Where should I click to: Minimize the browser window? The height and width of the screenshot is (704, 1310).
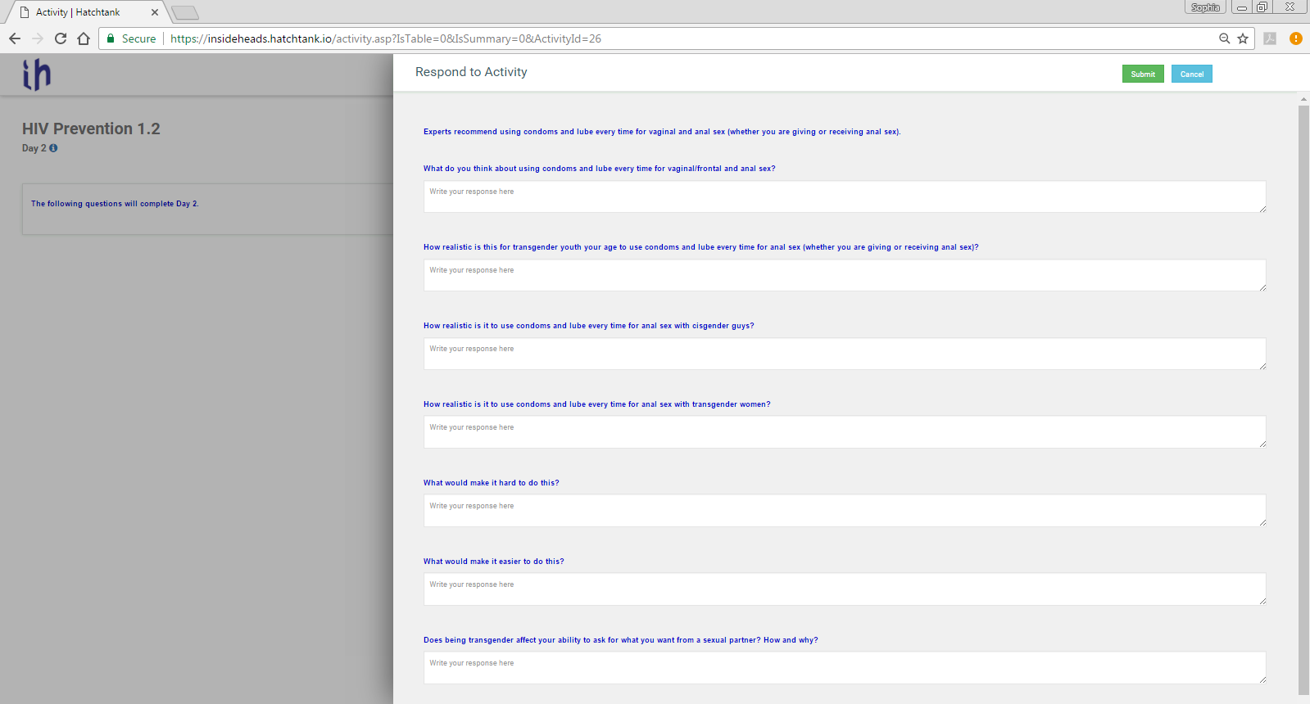point(1242,7)
